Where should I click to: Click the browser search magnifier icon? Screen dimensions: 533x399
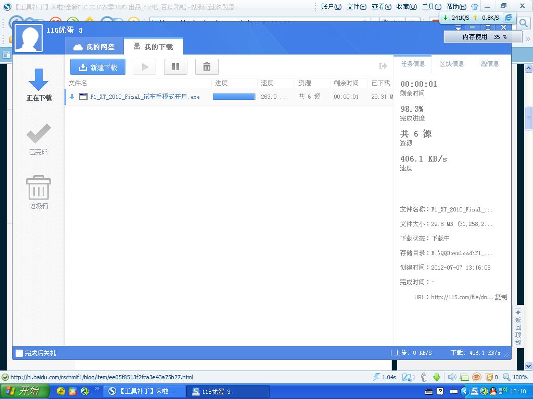point(524,23)
